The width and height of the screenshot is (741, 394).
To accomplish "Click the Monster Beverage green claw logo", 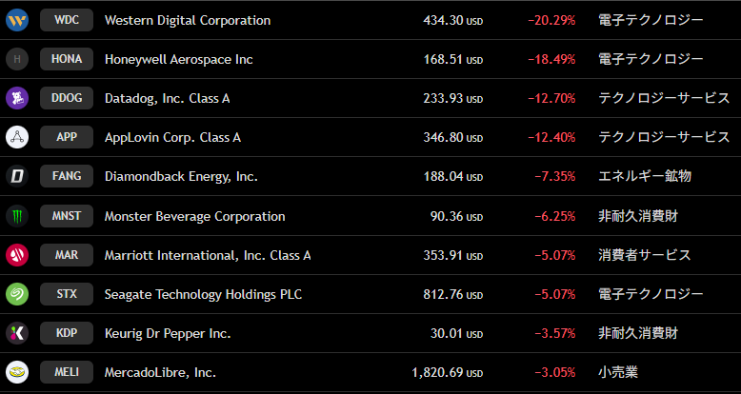I will tap(17, 216).
